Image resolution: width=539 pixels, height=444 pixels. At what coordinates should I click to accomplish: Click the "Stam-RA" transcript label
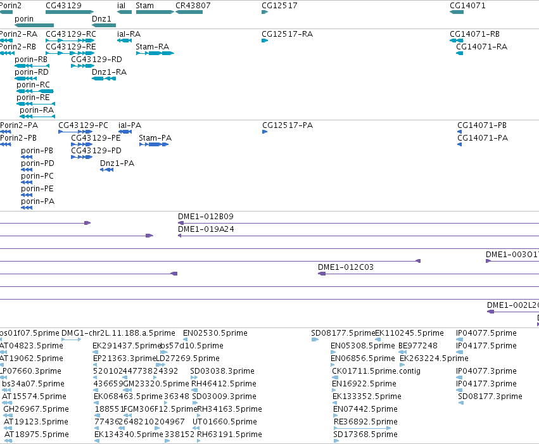(x=152, y=47)
